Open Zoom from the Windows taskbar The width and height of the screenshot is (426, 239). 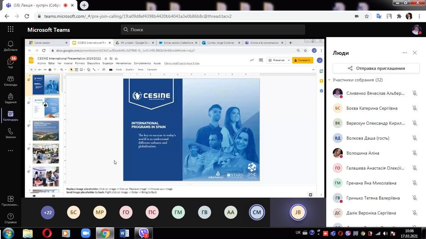pyautogui.click(x=86, y=233)
